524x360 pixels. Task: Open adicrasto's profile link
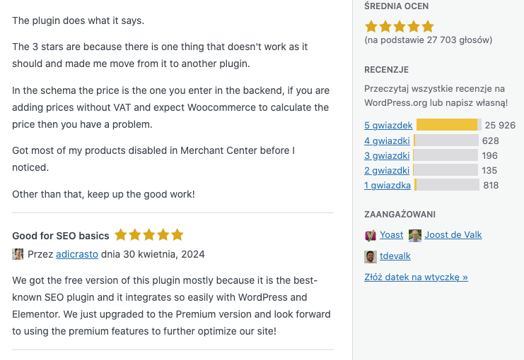tap(76, 254)
